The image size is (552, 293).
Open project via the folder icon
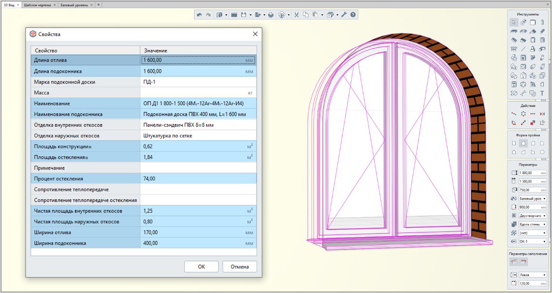(x=234, y=15)
